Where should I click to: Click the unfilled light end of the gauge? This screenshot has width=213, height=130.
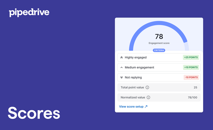click(x=187, y=46)
